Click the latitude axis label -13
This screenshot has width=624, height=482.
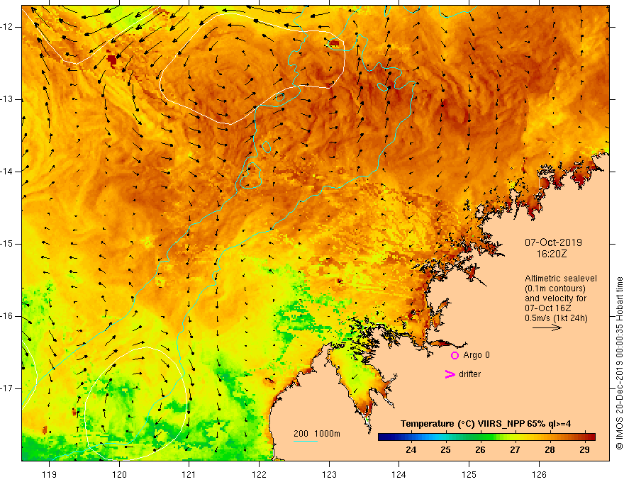click(x=7, y=99)
